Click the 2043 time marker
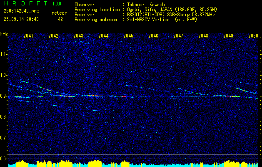This screenshot has height=167, width=262. [x=78, y=36]
